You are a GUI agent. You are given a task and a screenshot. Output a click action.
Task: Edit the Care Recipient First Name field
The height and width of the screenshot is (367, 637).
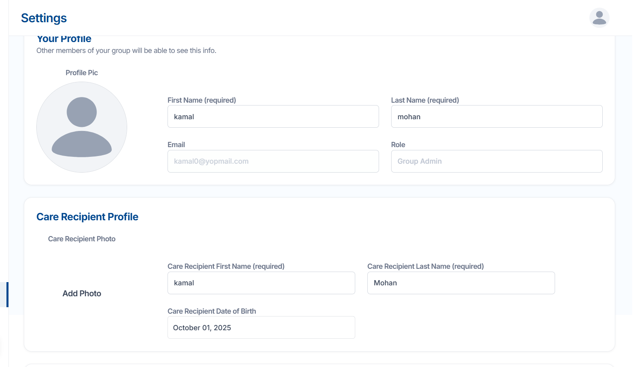click(x=261, y=283)
